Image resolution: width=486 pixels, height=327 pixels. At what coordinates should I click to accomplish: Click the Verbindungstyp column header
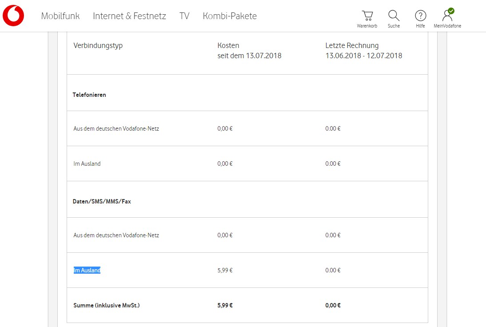98,45
